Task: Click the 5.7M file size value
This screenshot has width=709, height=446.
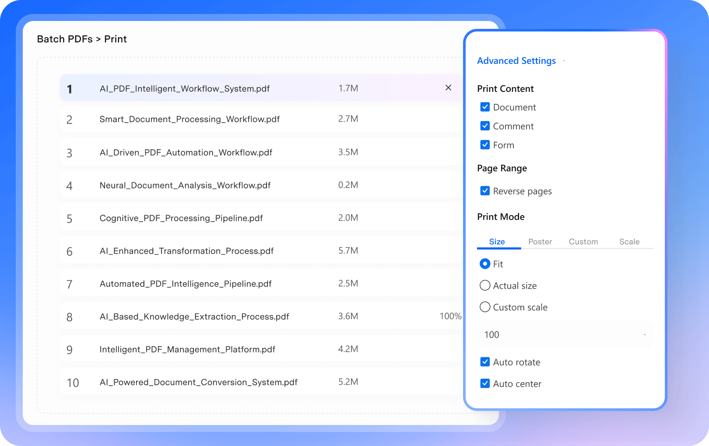Action: point(348,251)
